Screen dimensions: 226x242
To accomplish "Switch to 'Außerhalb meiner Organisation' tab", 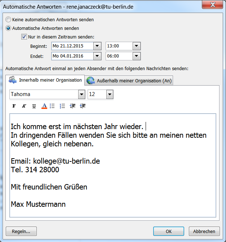I will pos(129,81).
